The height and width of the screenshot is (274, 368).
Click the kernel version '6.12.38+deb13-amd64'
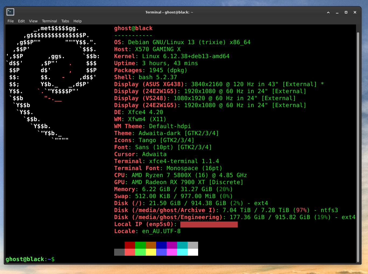click(196, 56)
